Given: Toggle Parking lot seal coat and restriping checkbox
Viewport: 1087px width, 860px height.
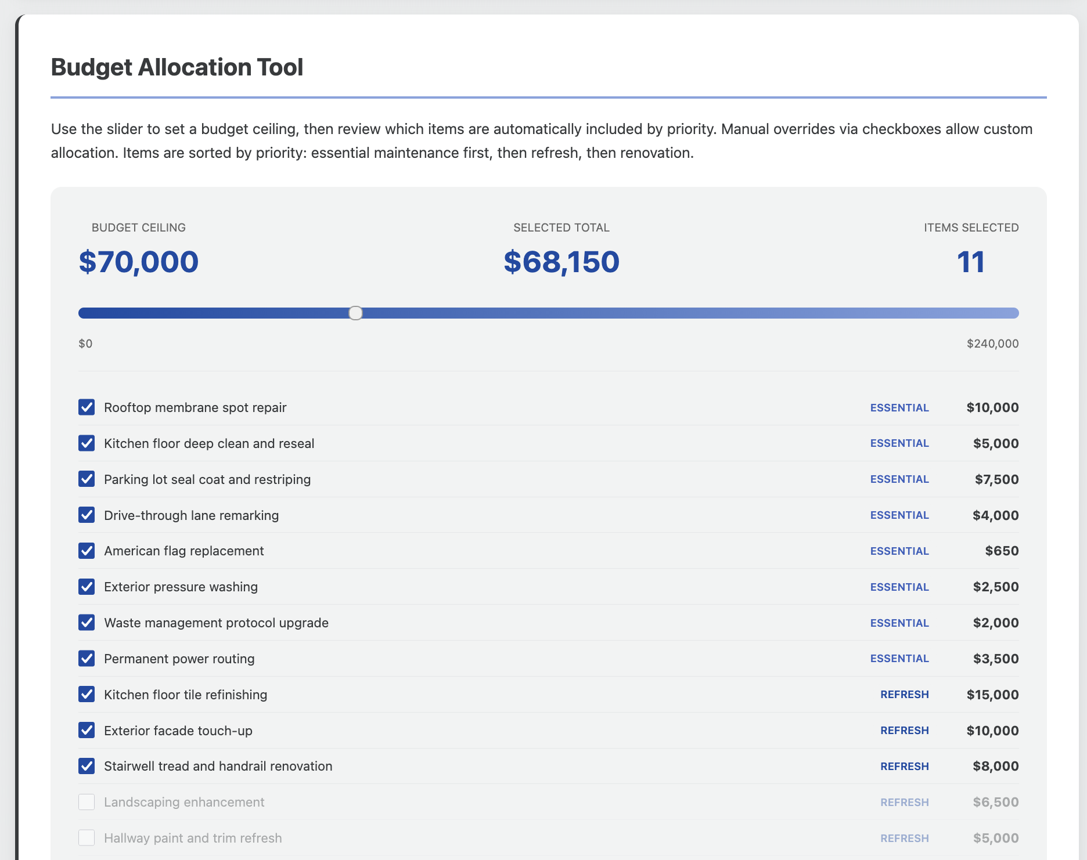Looking at the screenshot, I should click(x=87, y=479).
